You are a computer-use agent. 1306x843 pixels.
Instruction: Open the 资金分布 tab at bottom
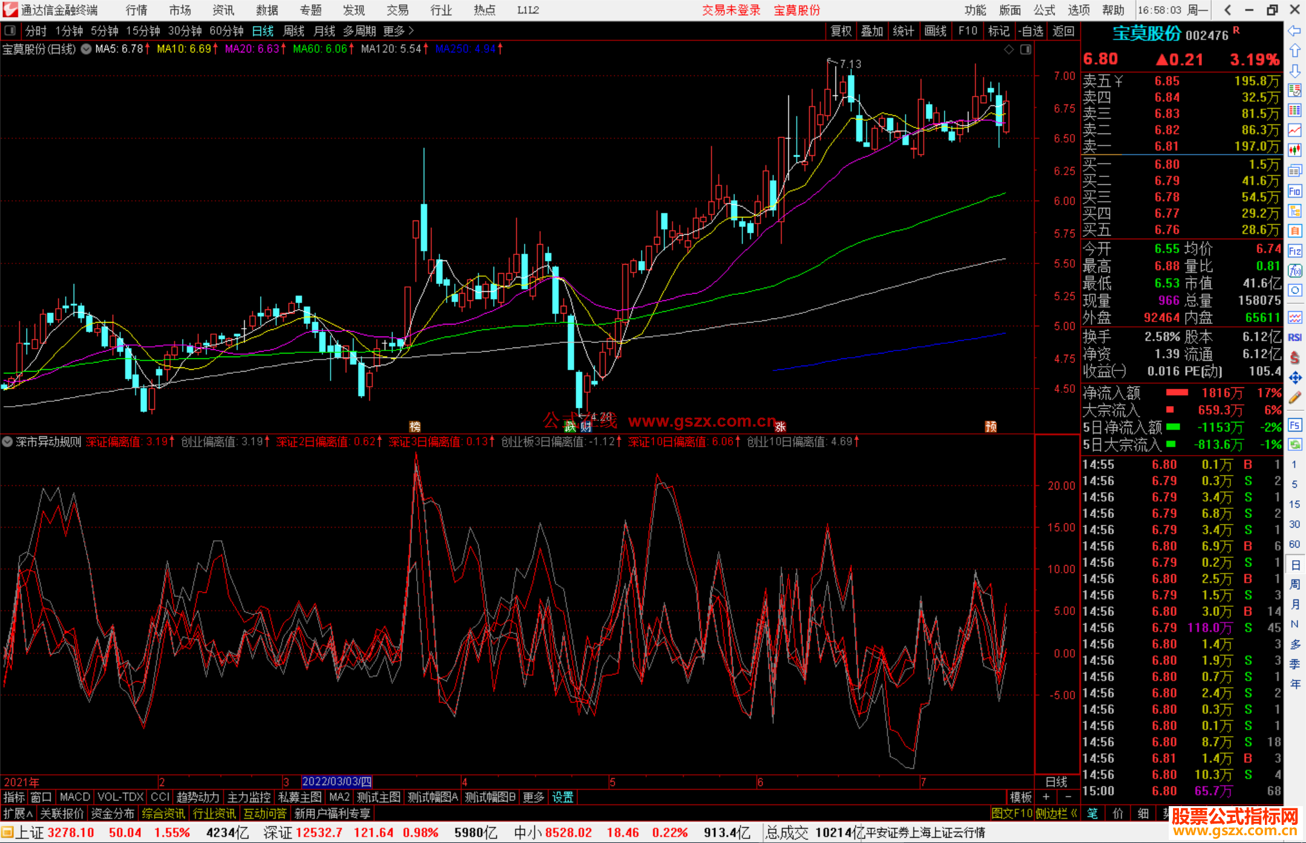point(112,814)
